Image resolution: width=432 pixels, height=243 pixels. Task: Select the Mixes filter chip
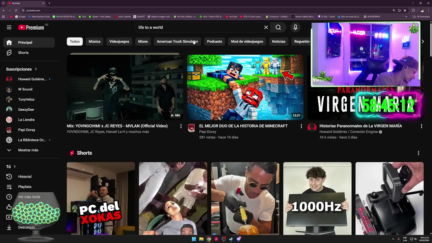coord(143,42)
